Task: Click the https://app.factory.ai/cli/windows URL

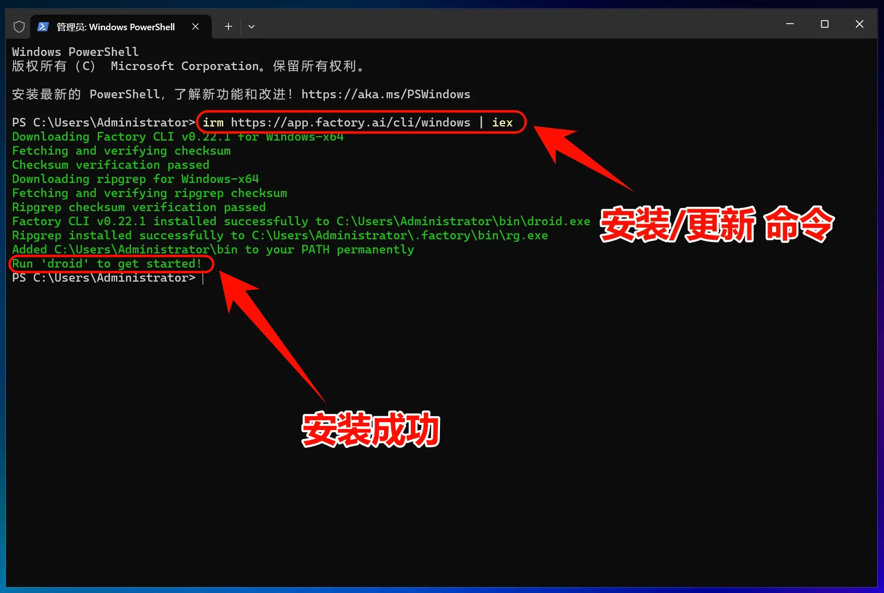Action: (350, 122)
